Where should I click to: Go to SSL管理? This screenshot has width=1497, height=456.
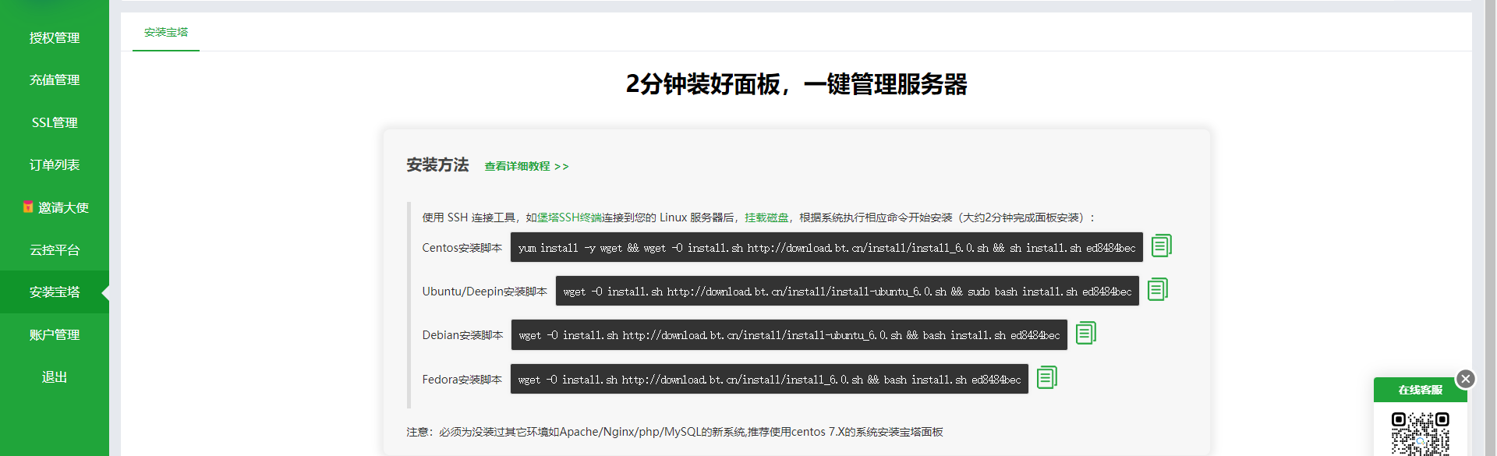point(55,122)
